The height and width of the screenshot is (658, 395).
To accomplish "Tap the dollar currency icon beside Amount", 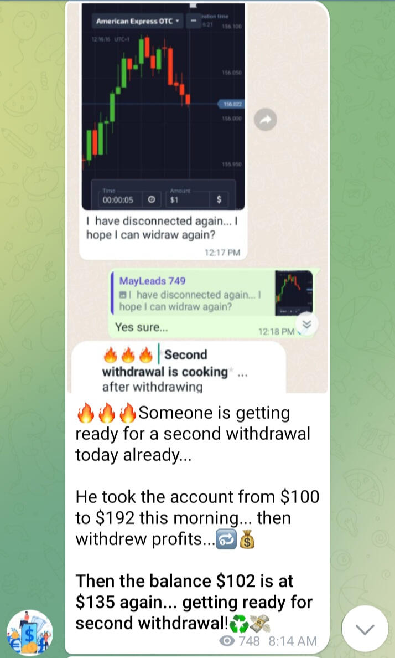I will click(x=219, y=200).
